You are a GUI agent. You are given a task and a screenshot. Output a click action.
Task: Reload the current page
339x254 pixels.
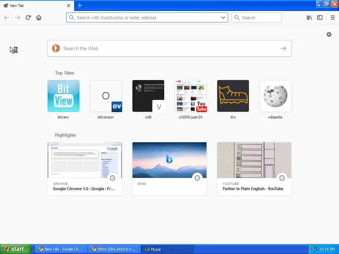click(x=28, y=18)
